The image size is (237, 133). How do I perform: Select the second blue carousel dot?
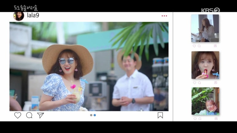coord(95,115)
